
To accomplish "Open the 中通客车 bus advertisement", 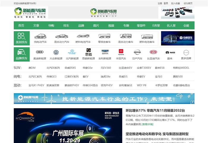I will tap(178, 38).
